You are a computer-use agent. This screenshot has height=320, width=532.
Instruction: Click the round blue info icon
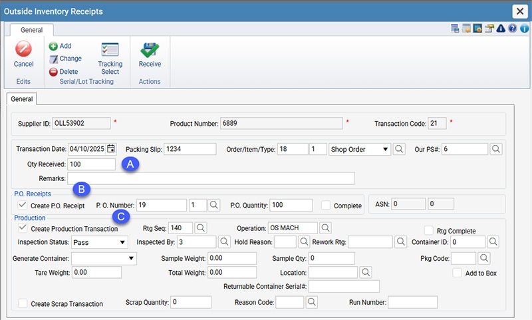[x=524, y=29]
